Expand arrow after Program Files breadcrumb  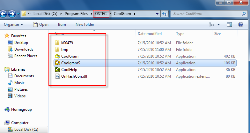(92, 14)
